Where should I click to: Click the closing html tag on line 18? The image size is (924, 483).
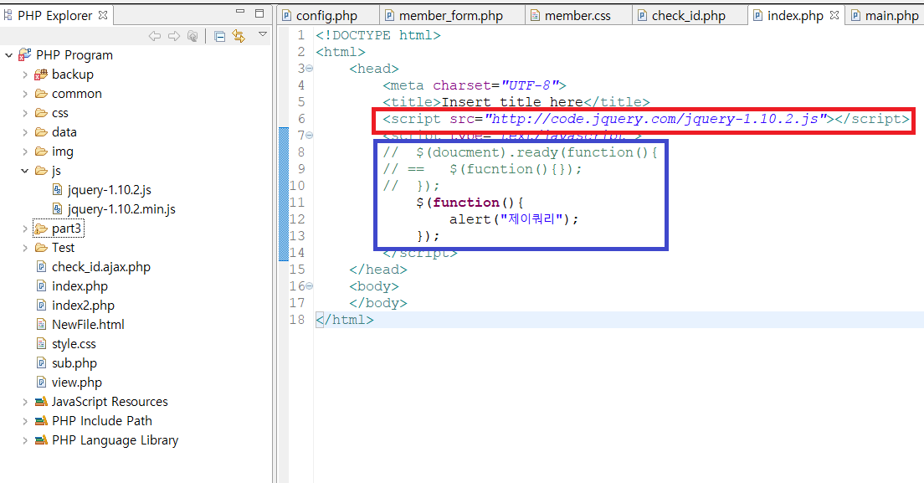pos(345,320)
